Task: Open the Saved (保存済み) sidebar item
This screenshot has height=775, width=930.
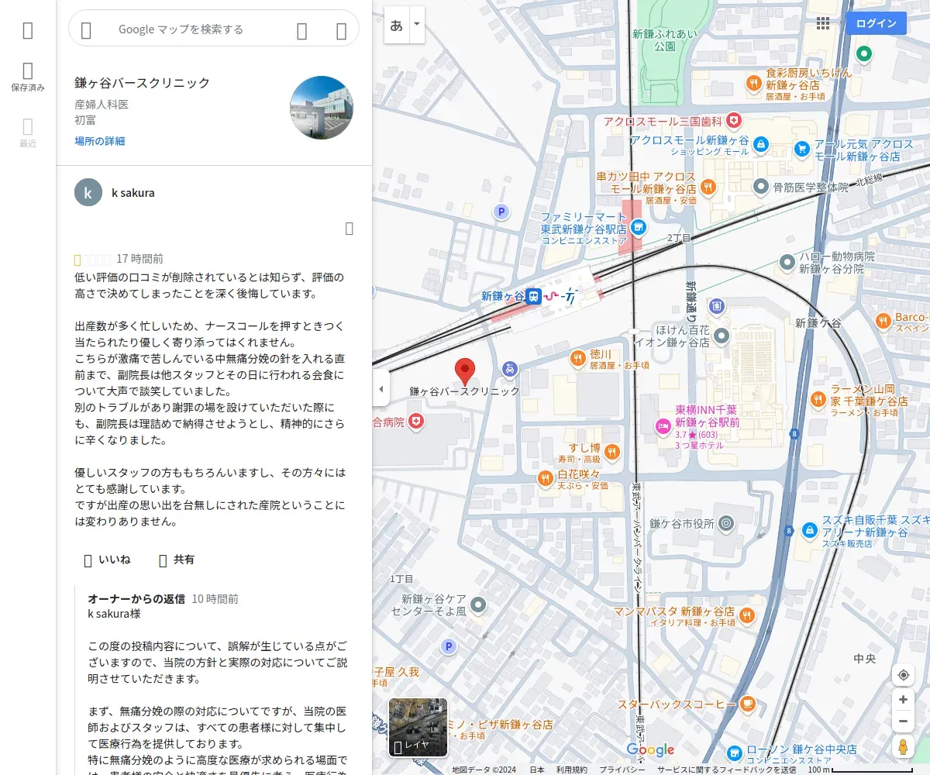Action: pos(28,77)
